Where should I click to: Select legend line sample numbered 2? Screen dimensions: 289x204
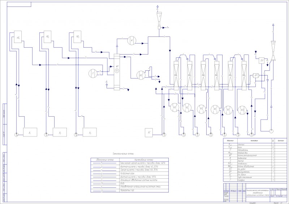point(105,167)
